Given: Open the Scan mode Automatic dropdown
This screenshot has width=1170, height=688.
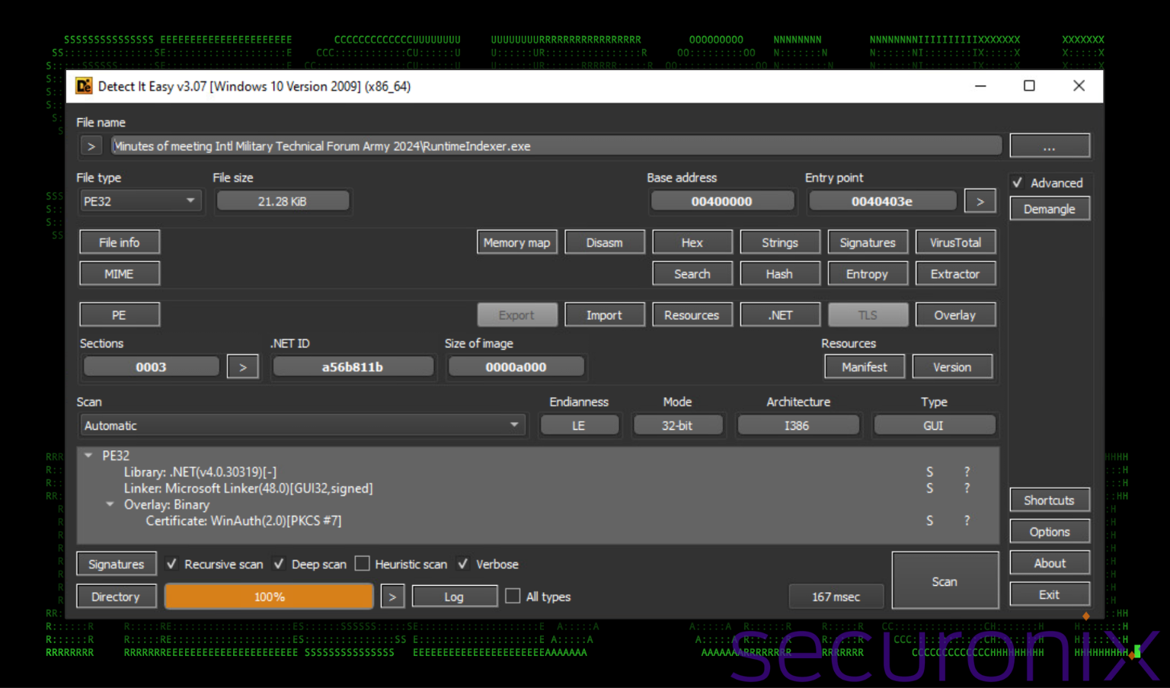Looking at the screenshot, I should click(x=302, y=426).
